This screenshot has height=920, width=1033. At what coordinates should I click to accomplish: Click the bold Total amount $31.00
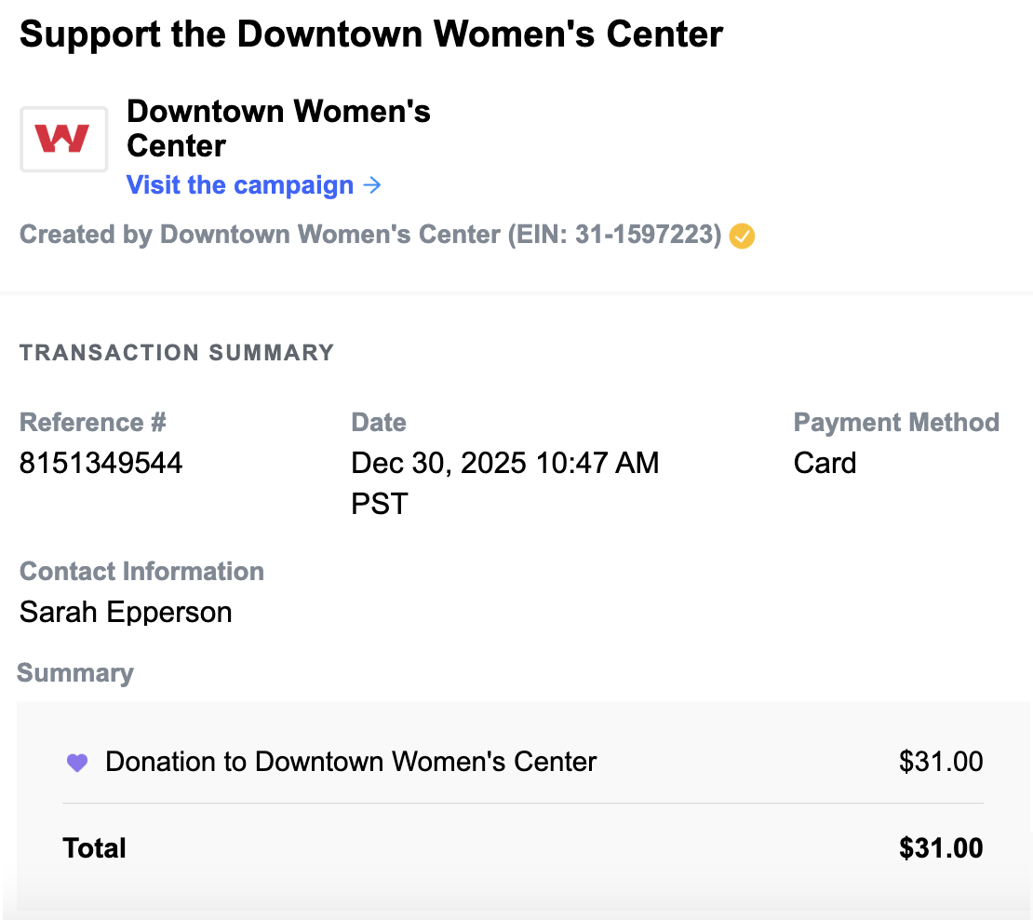pos(941,848)
